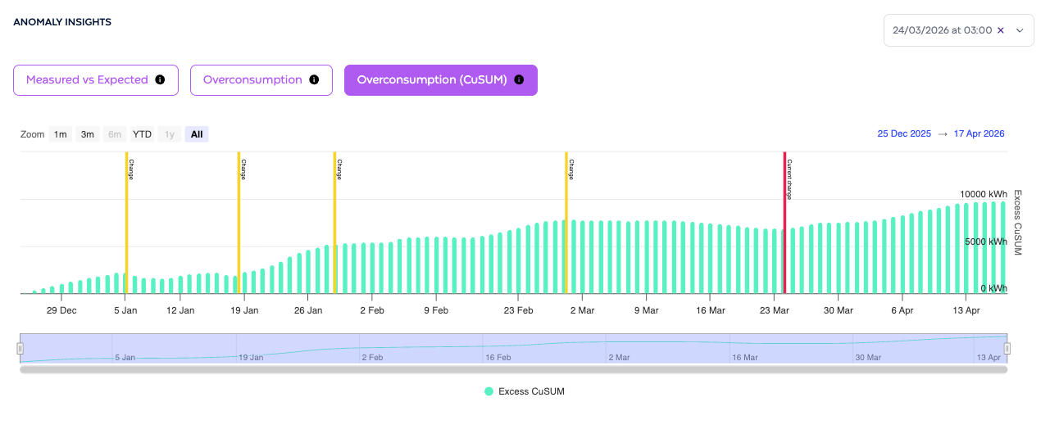Click the 5 Jan yellow Change marker

click(x=126, y=222)
